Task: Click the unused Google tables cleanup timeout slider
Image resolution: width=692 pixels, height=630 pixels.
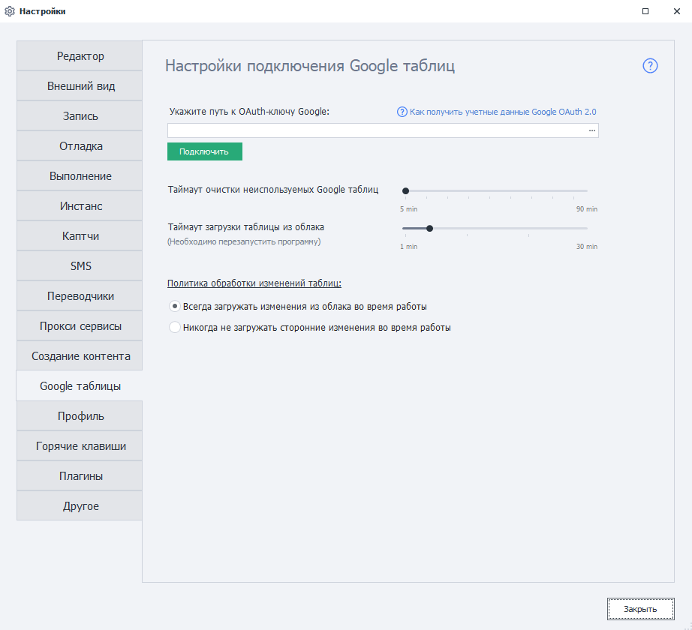Action: [x=495, y=191]
